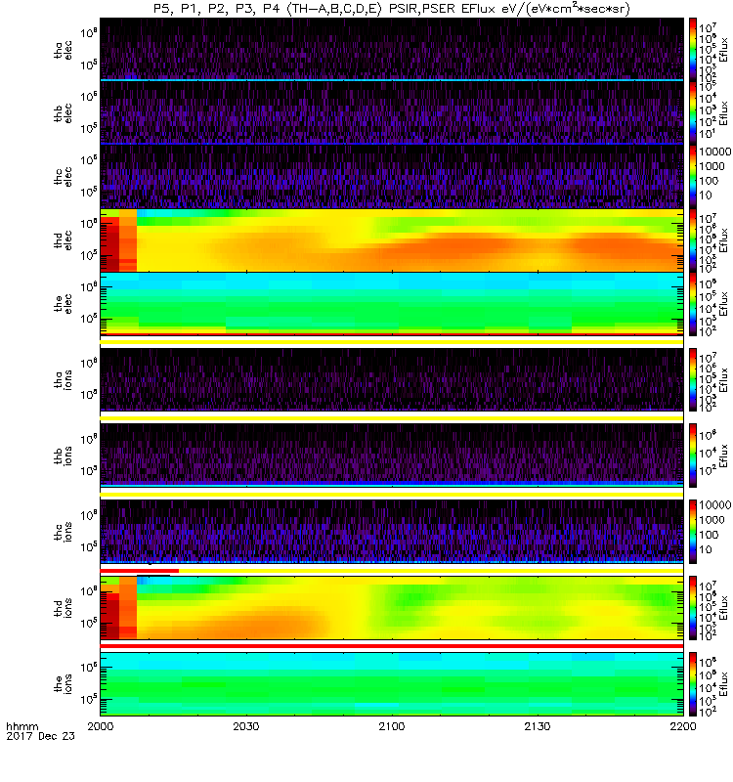Click inside the thd elec spectrogram panel
Image resolution: width=733 pixels, height=782 pixels.
(x=392, y=240)
